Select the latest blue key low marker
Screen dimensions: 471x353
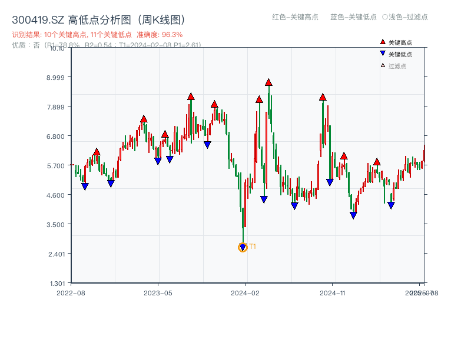coord(391,205)
